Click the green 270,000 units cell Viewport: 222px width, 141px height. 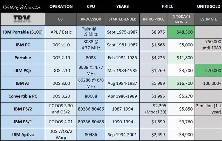209,70
